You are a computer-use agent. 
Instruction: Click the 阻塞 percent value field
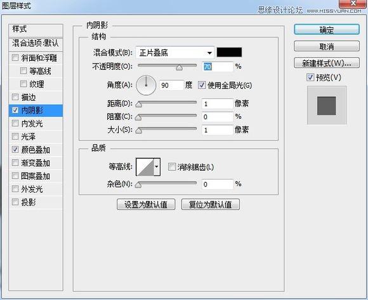point(218,117)
